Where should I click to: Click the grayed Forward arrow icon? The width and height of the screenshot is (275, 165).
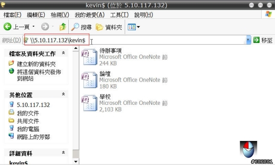[45, 27]
